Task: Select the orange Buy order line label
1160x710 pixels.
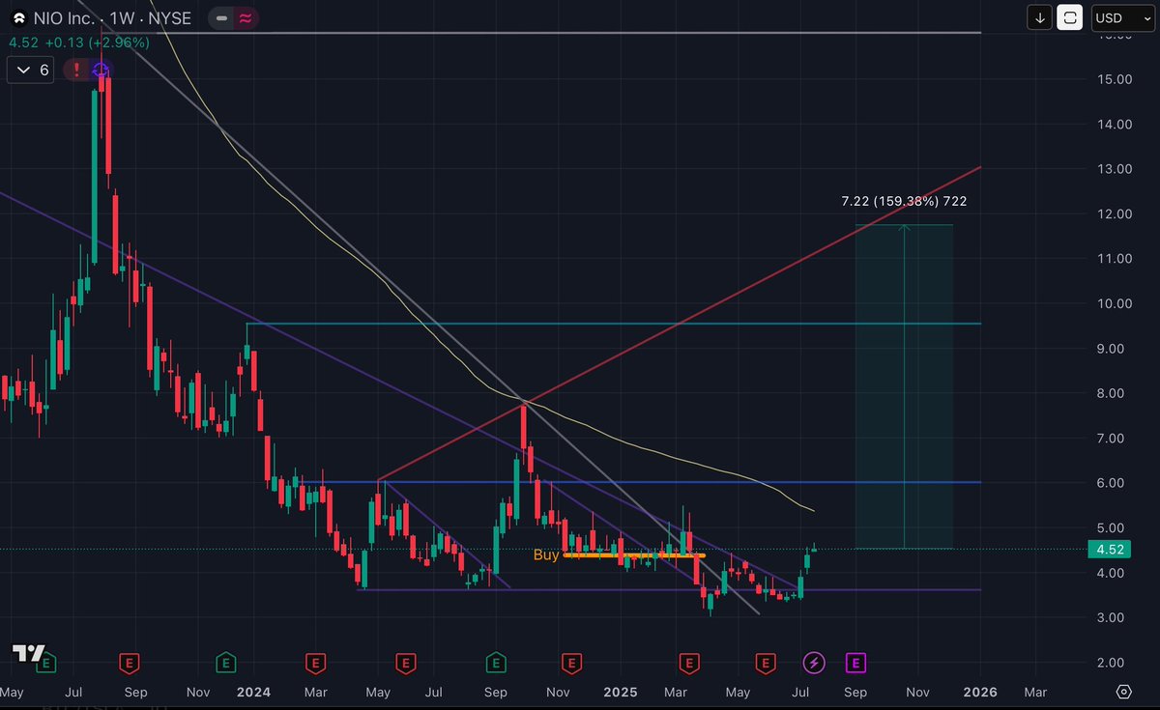Action: (x=546, y=554)
